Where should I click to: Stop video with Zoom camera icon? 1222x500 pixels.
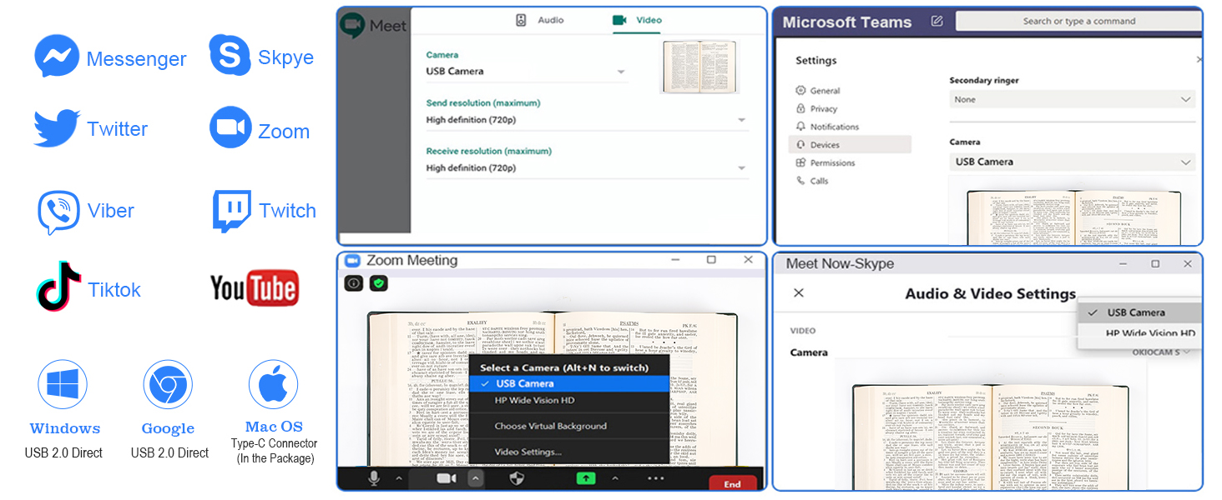click(447, 478)
